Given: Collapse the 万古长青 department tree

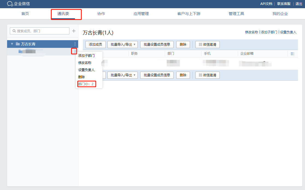Looking at the screenshot, I should [x=12, y=44].
